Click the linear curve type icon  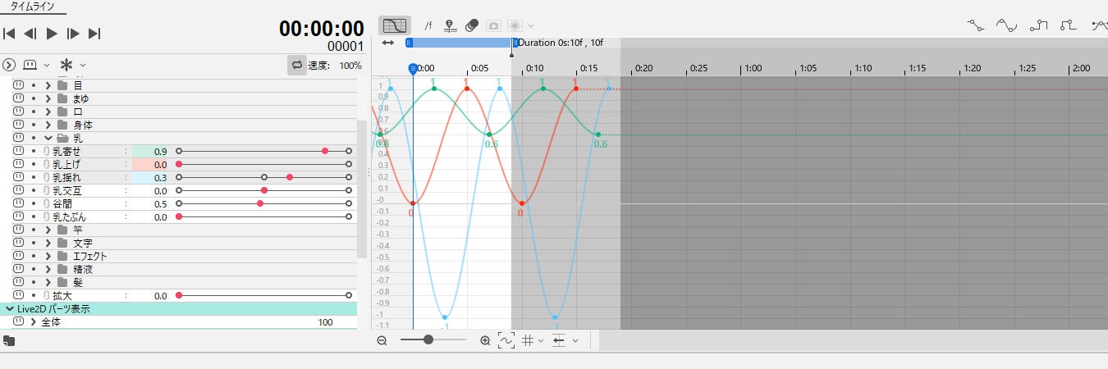pos(976,25)
